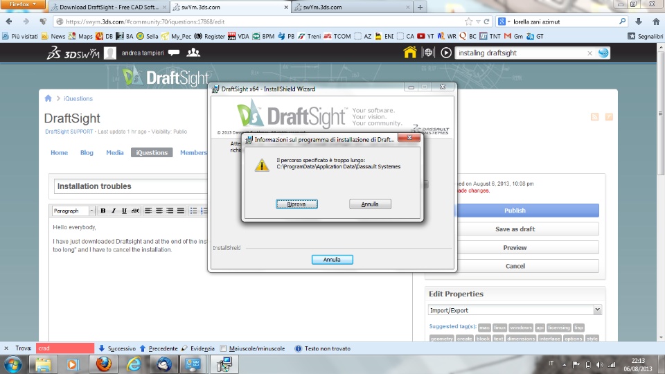Open the Windows Start menu
665x374 pixels.
[12, 364]
